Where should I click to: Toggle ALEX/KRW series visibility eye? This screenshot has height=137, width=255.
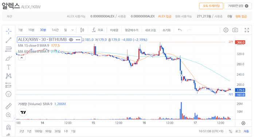click(71, 40)
